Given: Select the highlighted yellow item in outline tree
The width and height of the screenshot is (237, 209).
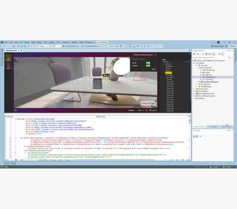Looking at the screenshot, I should 169,73.
